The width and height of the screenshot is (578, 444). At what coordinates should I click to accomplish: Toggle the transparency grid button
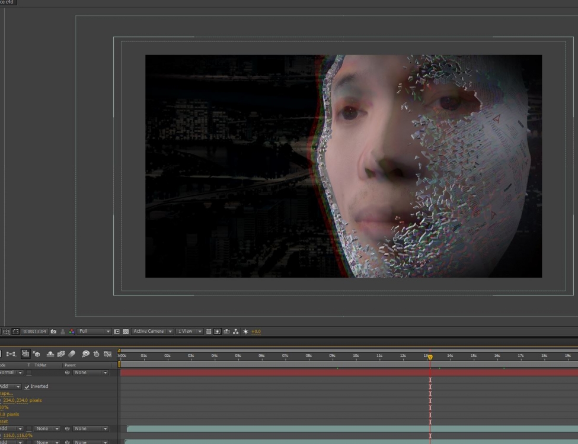click(126, 332)
